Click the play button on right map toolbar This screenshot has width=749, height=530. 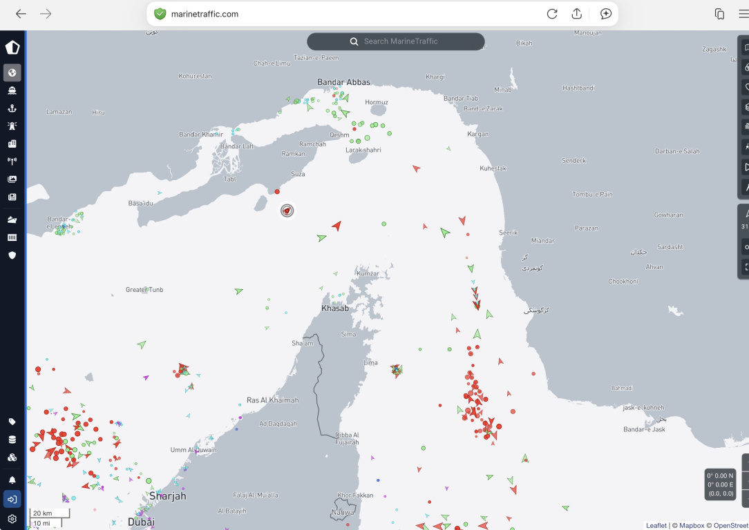tap(746, 167)
